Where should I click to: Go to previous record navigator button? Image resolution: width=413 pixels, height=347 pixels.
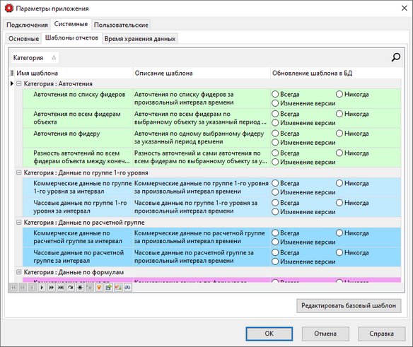pyautogui.click(x=32, y=288)
